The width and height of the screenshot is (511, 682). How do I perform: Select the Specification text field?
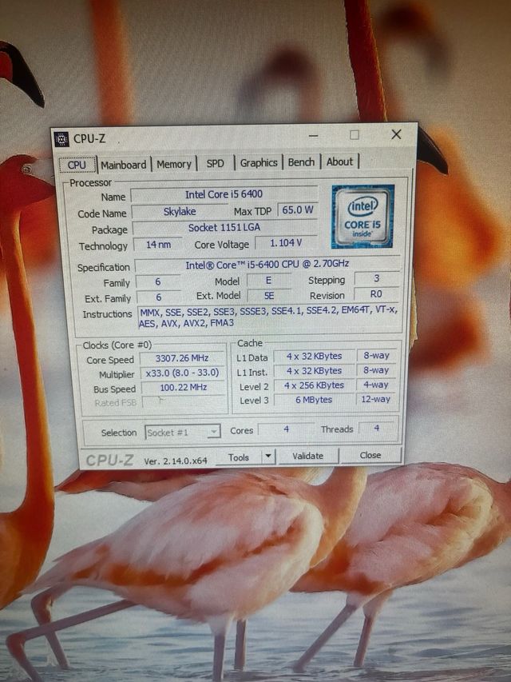pos(267,265)
